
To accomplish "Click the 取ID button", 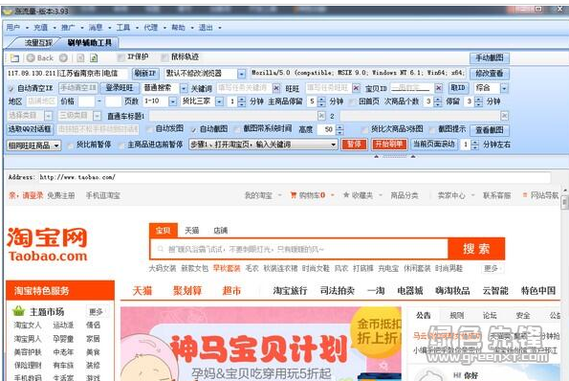I will point(458,87).
